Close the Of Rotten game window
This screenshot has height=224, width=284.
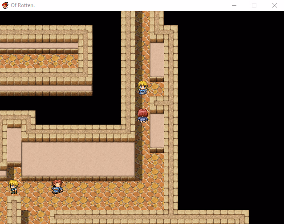(275, 5)
